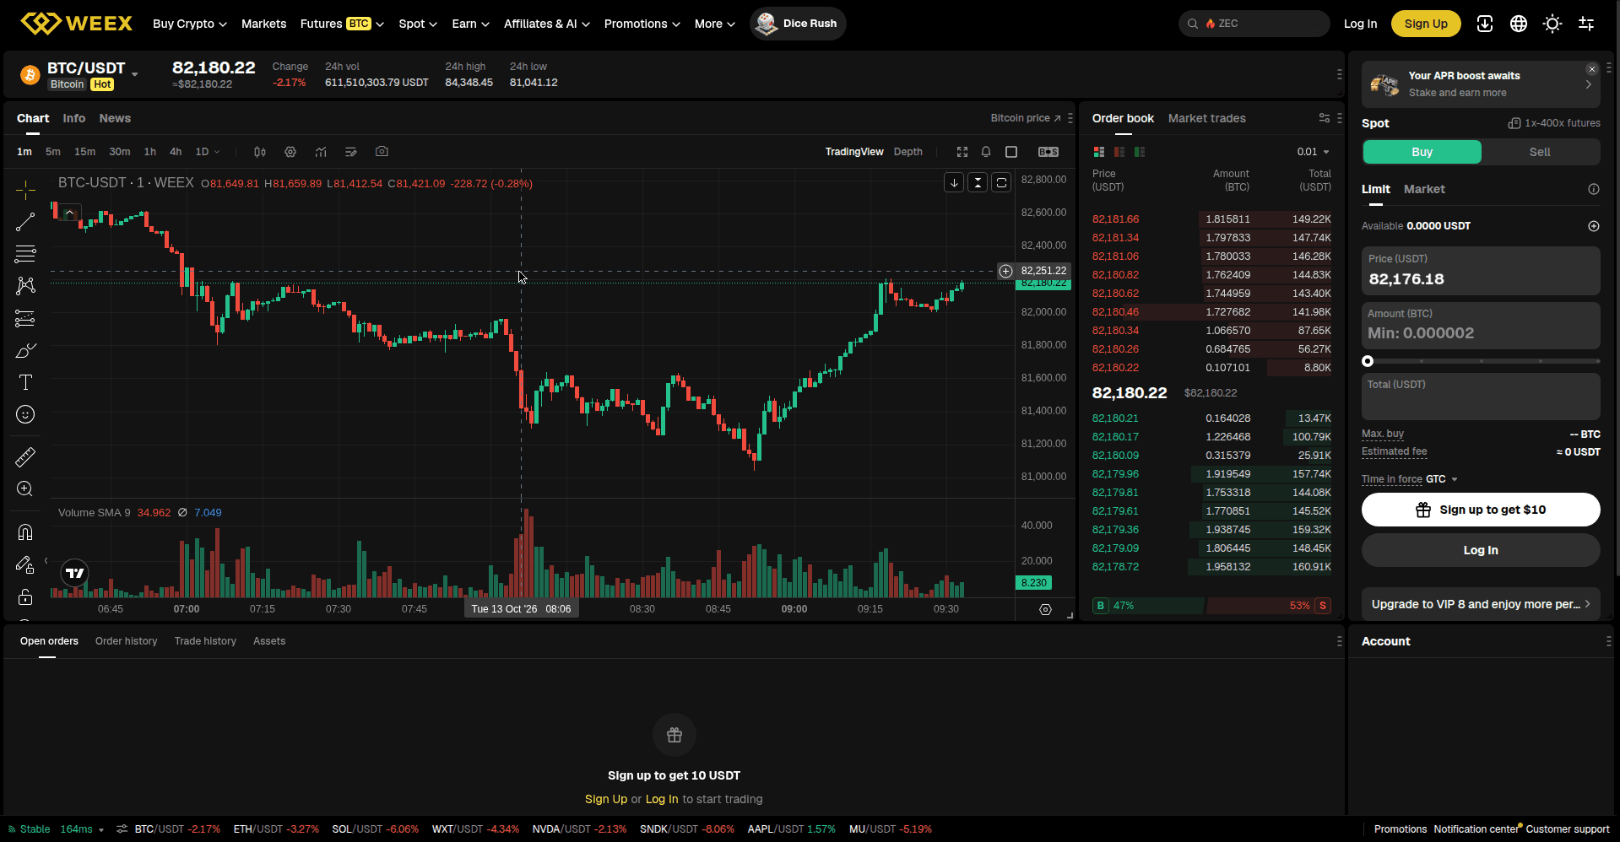
Task: Select the crosshair cursor tool
Action: [x=25, y=190]
